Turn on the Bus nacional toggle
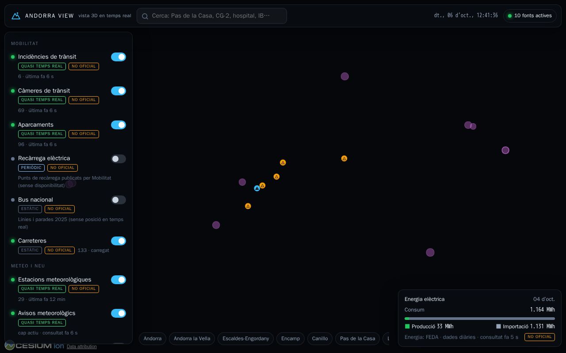The image size is (566, 353). point(119,200)
